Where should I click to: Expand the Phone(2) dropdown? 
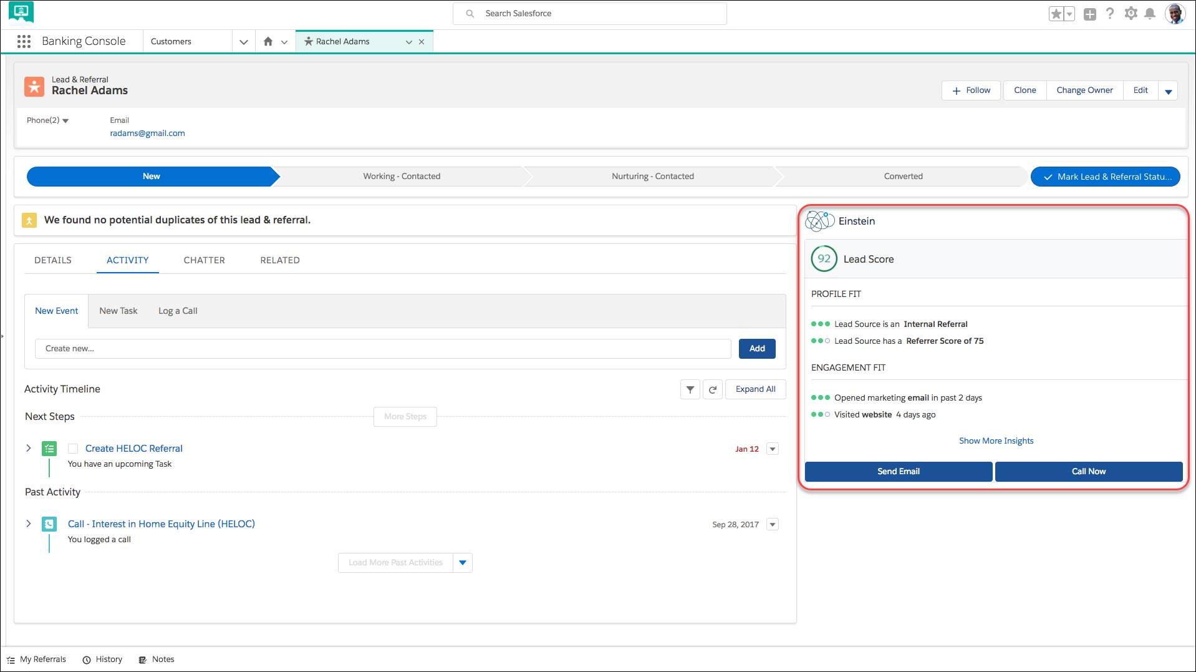pos(47,120)
